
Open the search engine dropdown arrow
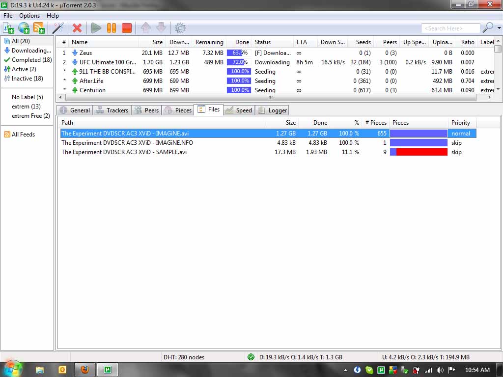pyautogui.click(x=499, y=28)
